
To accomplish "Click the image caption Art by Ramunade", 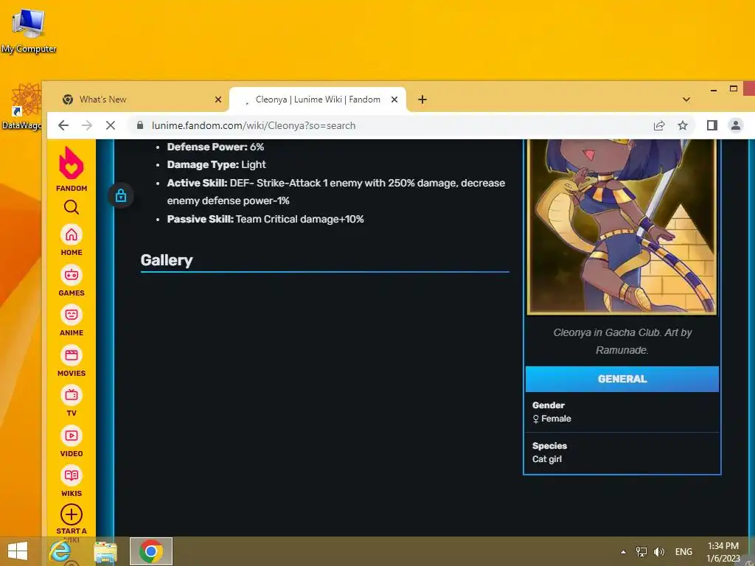I will 622,341.
